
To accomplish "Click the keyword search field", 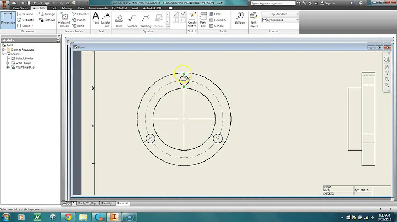I will click(273, 3).
